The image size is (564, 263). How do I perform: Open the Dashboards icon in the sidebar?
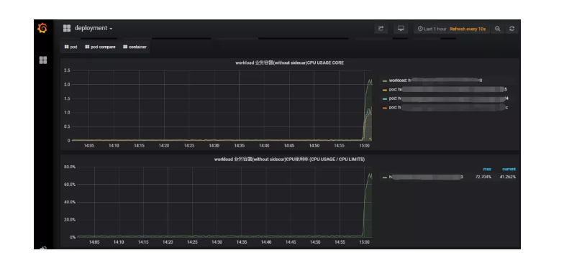[43, 60]
